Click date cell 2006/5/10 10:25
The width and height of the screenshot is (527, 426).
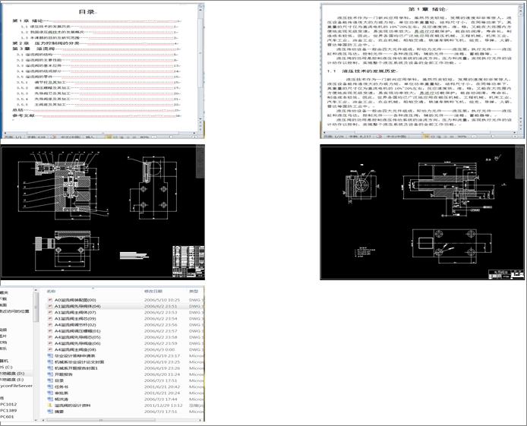point(162,300)
